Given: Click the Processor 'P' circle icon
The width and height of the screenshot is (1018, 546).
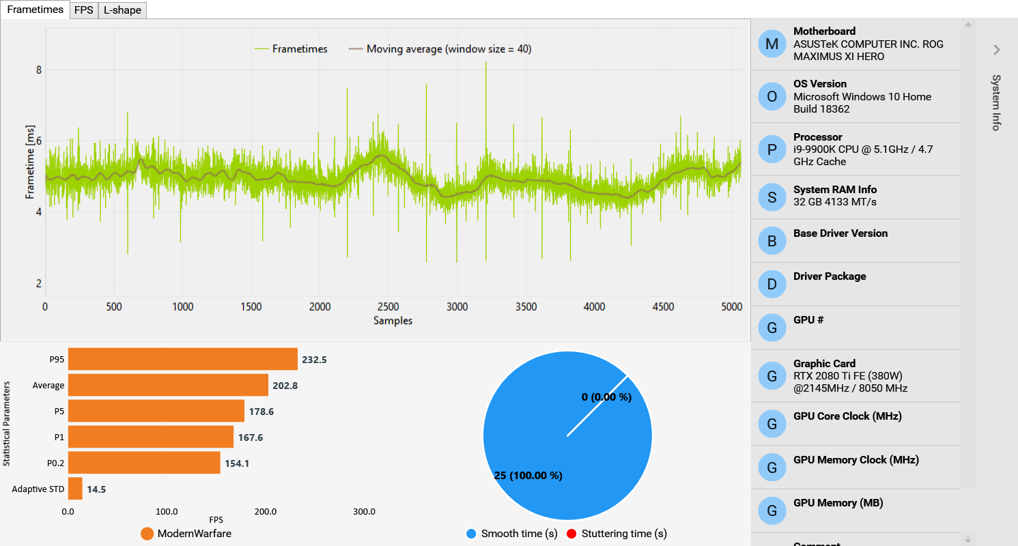Looking at the screenshot, I should click(x=772, y=149).
